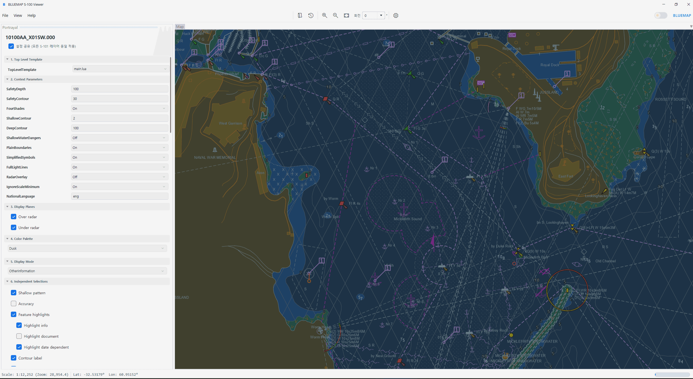Open the File menu
Screen dimensions: 693x379
(x=5, y=15)
